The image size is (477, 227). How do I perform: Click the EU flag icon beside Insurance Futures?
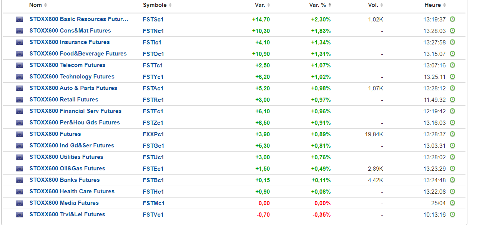(20, 42)
